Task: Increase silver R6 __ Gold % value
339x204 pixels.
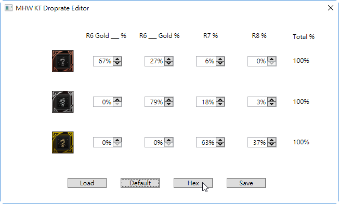Action: click(169, 100)
